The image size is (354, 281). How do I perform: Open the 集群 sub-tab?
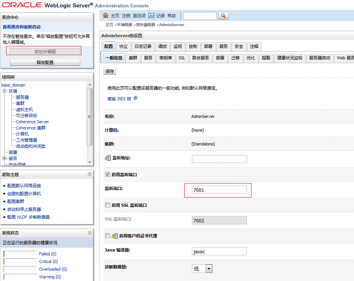pos(133,58)
